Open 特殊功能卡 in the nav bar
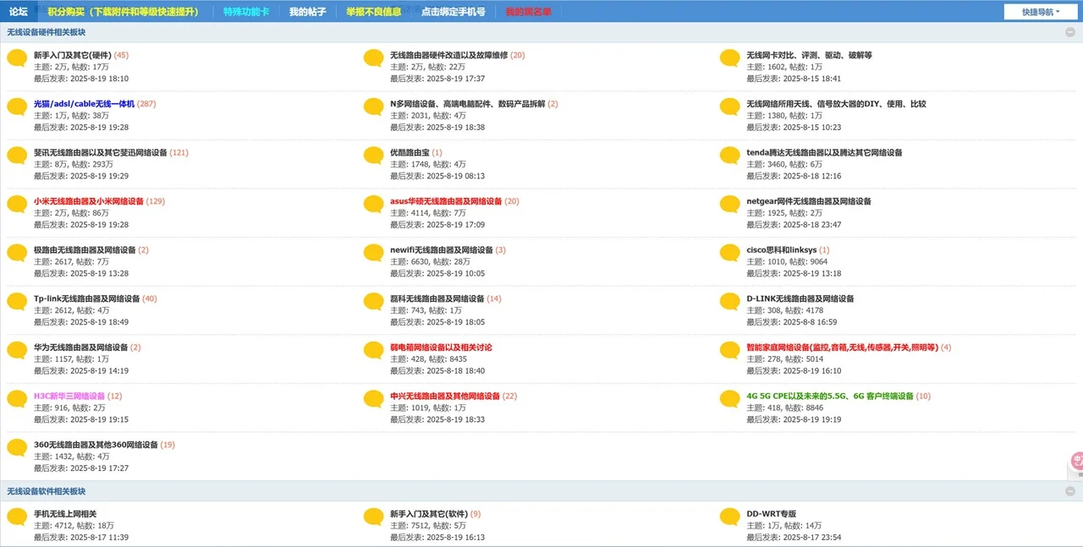 point(246,12)
